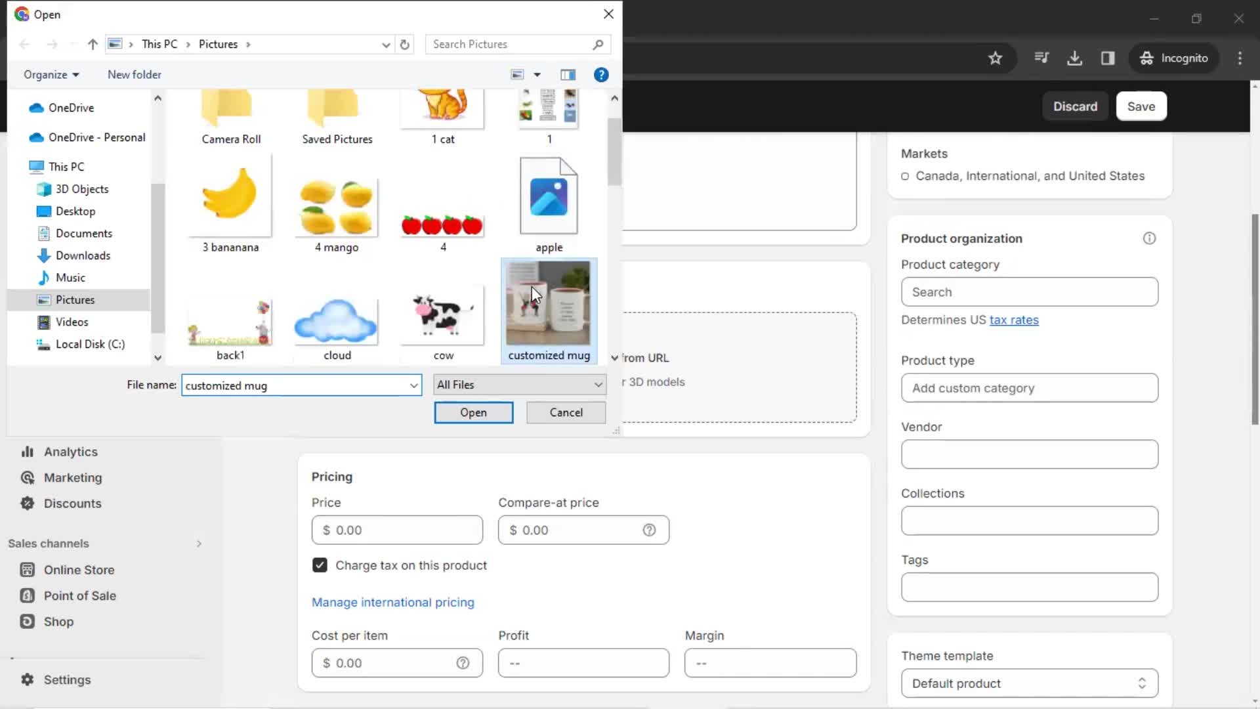Viewport: 1260px width, 709px height.
Task: Click the Product category Search input
Action: point(1030,291)
